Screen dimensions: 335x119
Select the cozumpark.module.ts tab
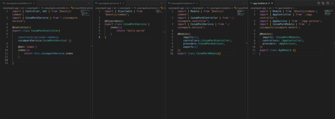click(x=183, y=3)
